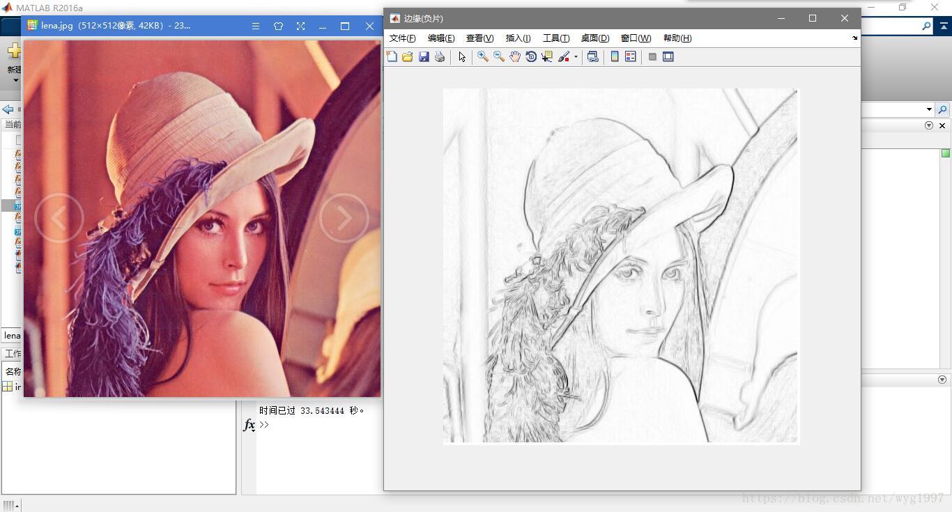Go to previous image with left arrow
952x512 pixels.
click(x=59, y=218)
